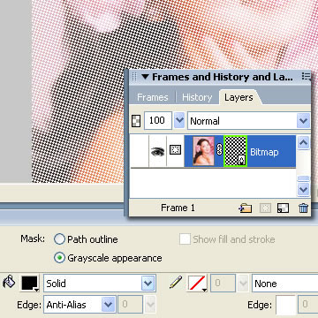Open the panel options menu icon
The width and height of the screenshot is (318, 318).
[307, 77]
